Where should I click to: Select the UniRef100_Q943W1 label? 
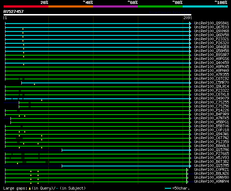point(212,134)
